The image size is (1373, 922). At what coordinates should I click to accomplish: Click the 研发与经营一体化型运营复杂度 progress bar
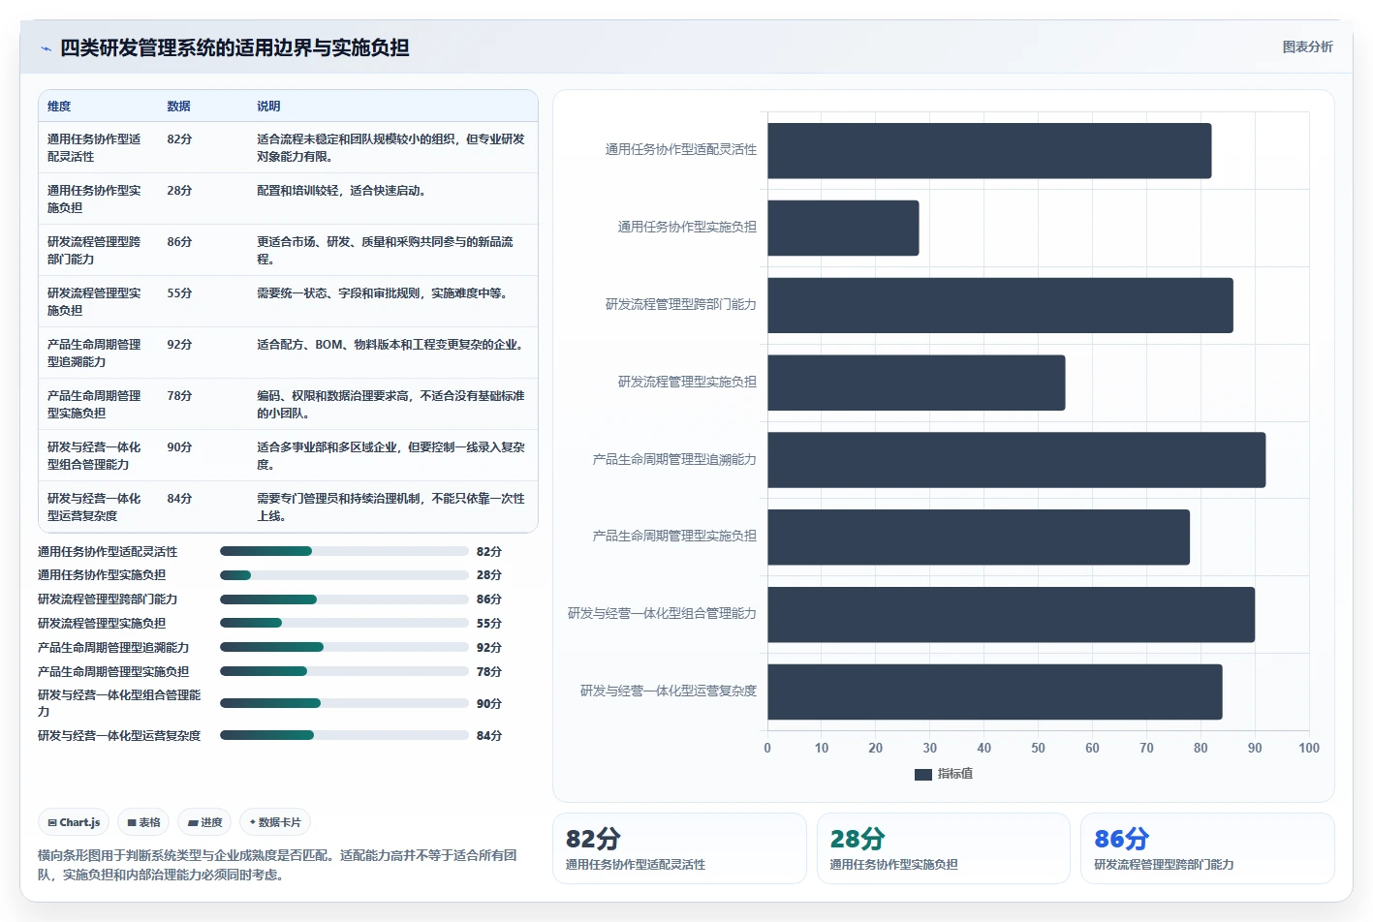point(344,735)
